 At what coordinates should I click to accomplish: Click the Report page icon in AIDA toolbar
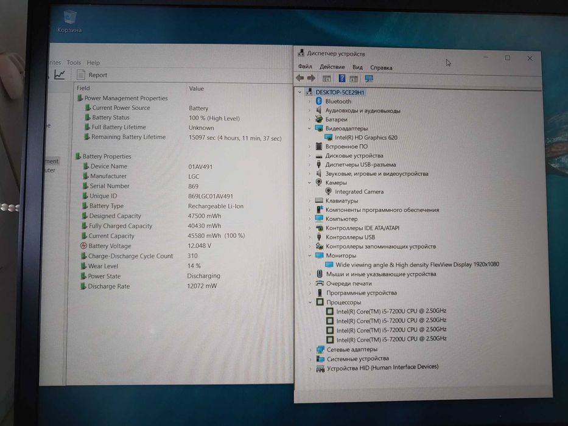pyautogui.click(x=81, y=75)
